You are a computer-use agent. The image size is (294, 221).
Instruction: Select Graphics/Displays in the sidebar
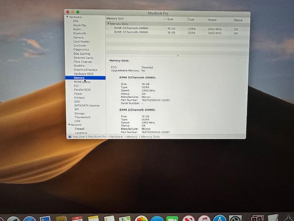pos(85,70)
